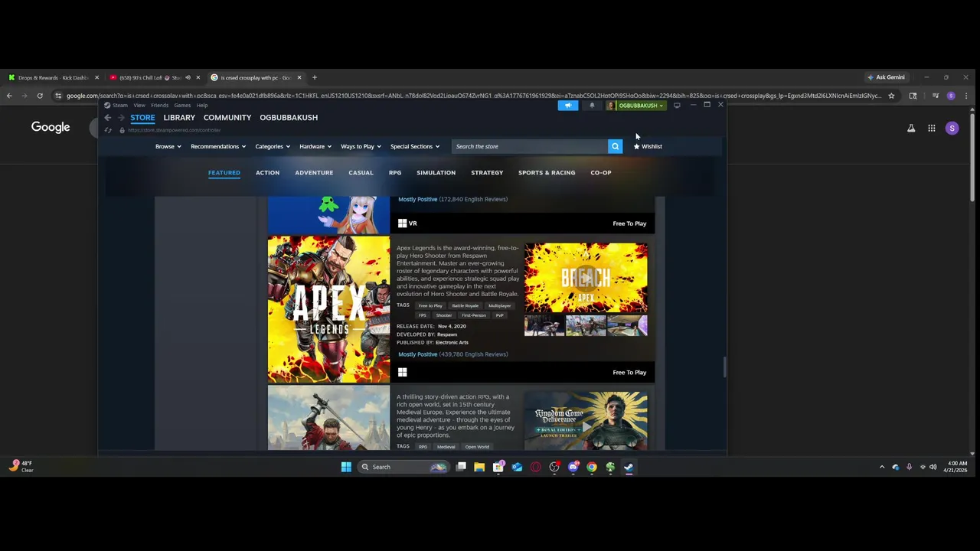This screenshot has height=551, width=980.
Task: Go back using Steam's back arrow
Action: (x=108, y=117)
